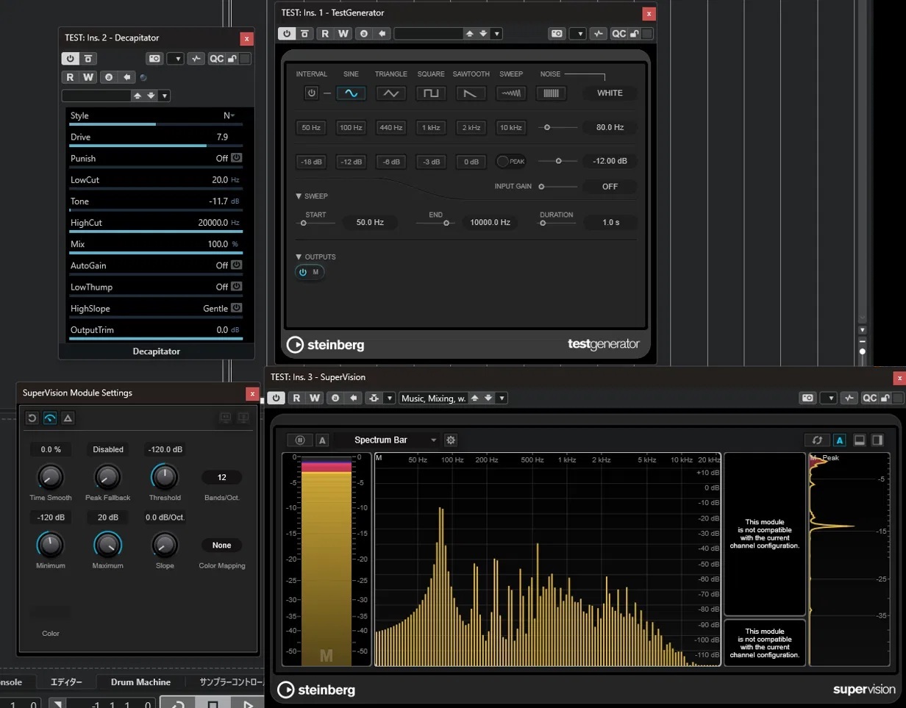Select the Square waveform in TestGenerator
This screenshot has width=906, height=708.
pyautogui.click(x=431, y=93)
